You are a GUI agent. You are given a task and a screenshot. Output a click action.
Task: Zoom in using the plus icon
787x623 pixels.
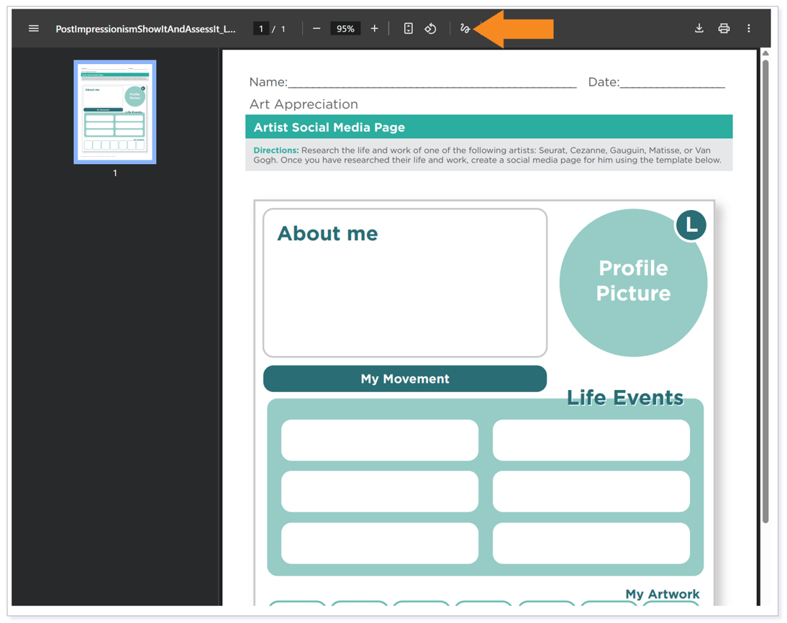point(374,28)
